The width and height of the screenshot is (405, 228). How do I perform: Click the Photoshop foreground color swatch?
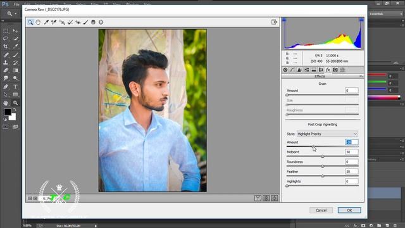tap(8, 112)
